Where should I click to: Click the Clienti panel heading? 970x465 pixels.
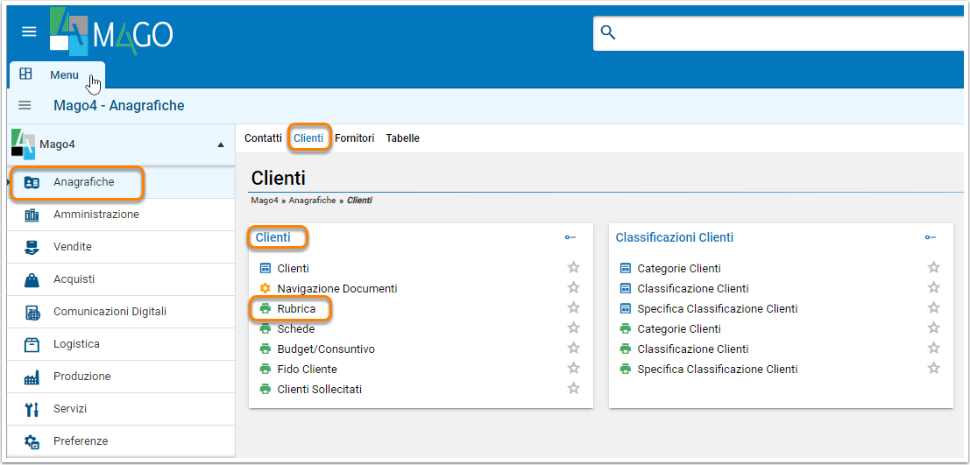(273, 237)
